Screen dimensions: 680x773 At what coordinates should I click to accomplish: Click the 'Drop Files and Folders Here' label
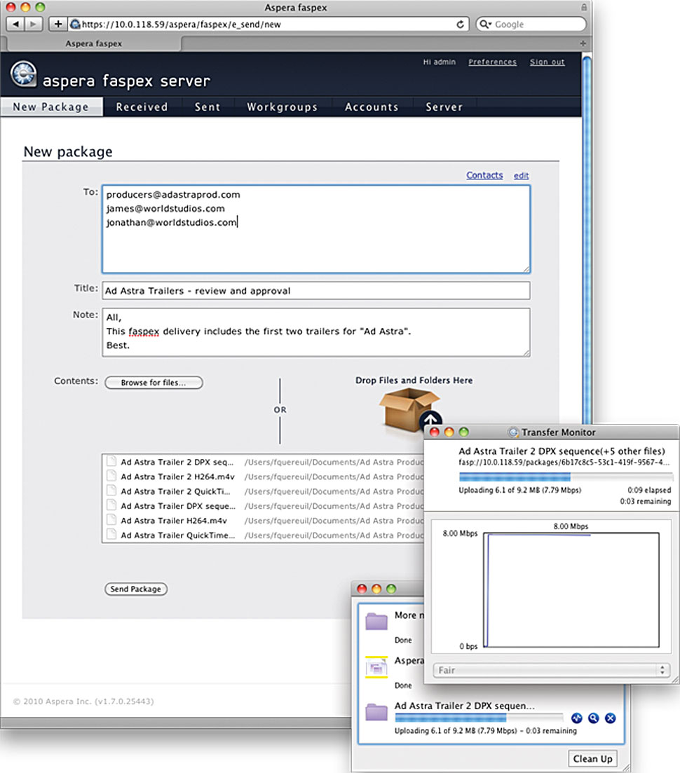[x=414, y=380]
